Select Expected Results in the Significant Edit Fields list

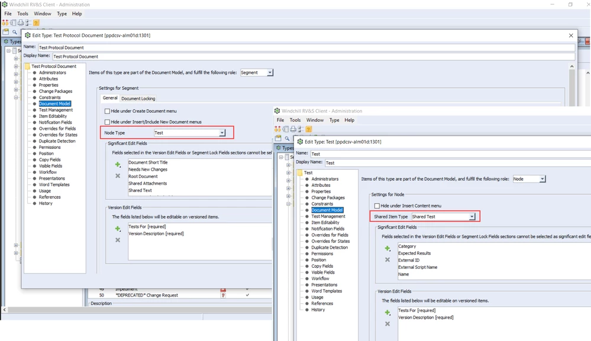414,254
